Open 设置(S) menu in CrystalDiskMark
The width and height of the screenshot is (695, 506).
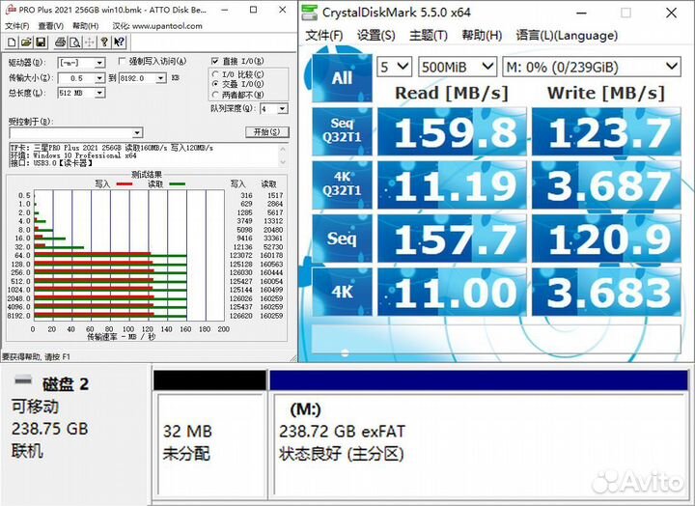pos(375,35)
